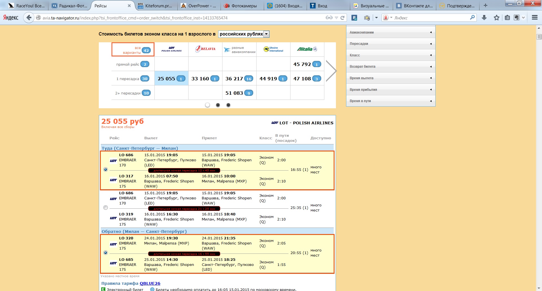Expand the Время в пути filter
Screen dimensions: 542x291
point(391,101)
